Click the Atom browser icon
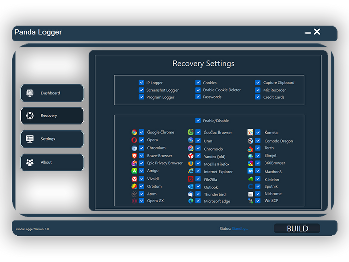349x262 pixels. click(134, 194)
